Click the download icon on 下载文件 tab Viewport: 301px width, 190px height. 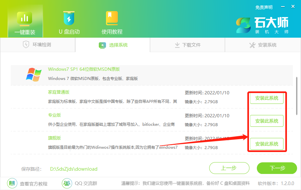pos(178,45)
